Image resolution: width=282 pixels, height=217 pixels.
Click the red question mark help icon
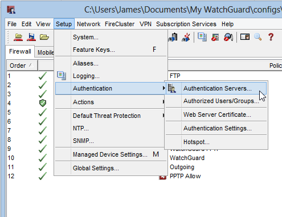271,37
